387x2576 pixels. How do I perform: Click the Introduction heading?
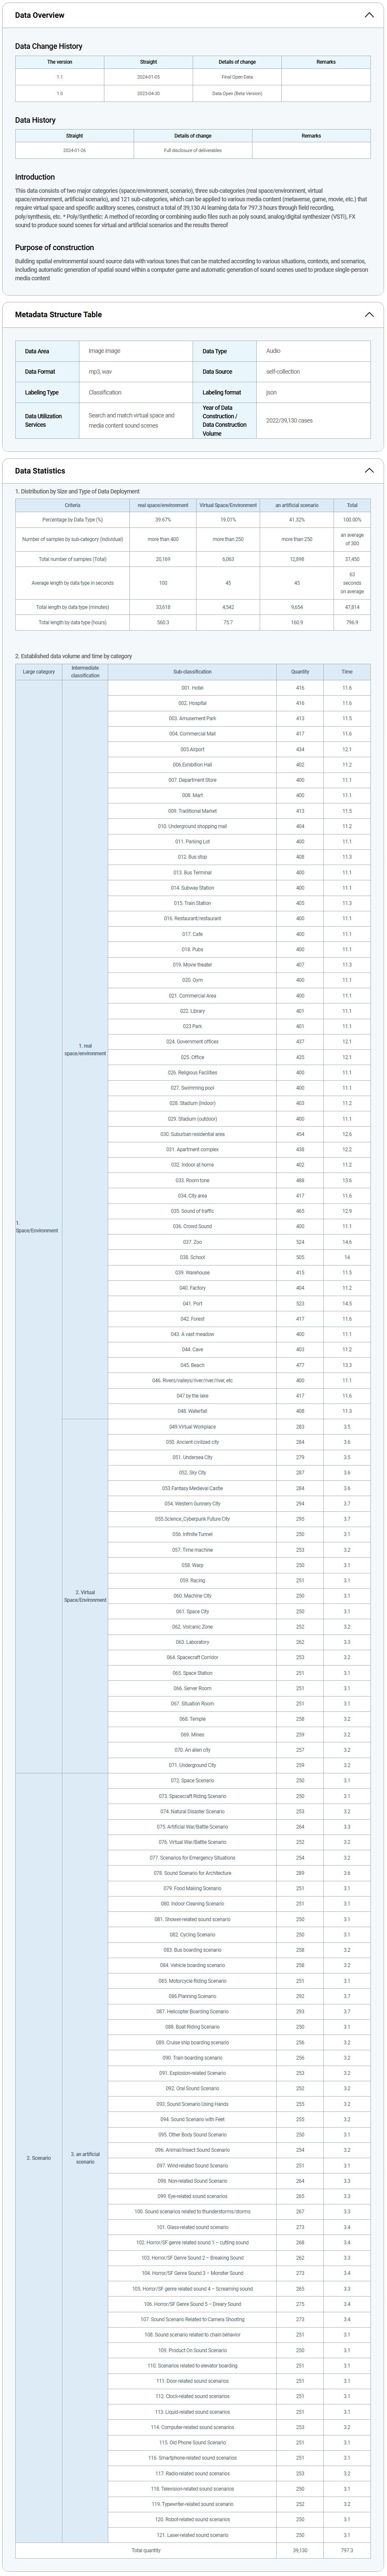pos(35,177)
